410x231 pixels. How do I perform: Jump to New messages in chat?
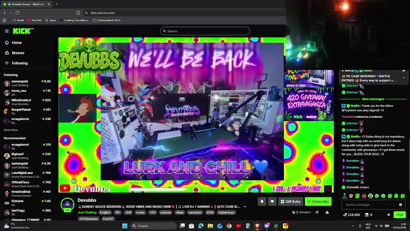tap(373, 99)
